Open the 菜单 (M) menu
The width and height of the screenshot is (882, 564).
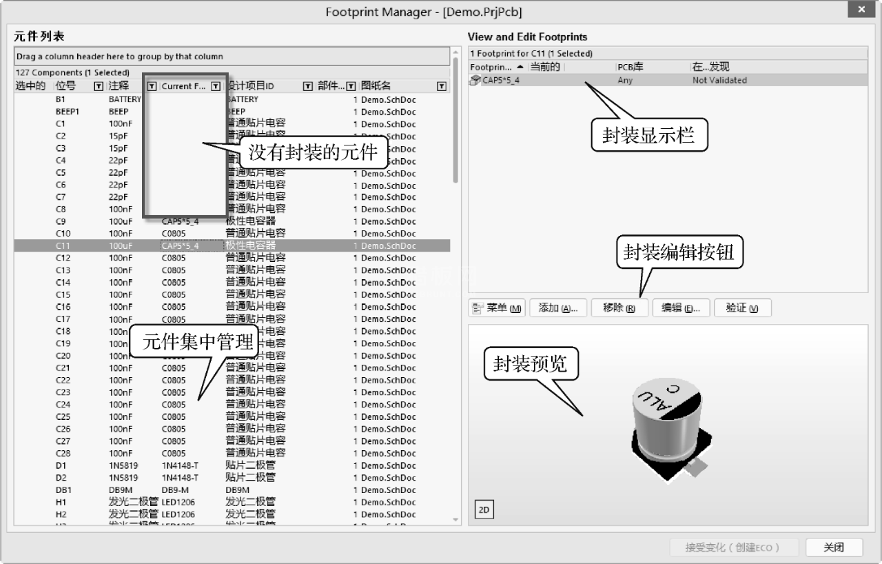click(x=496, y=307)
